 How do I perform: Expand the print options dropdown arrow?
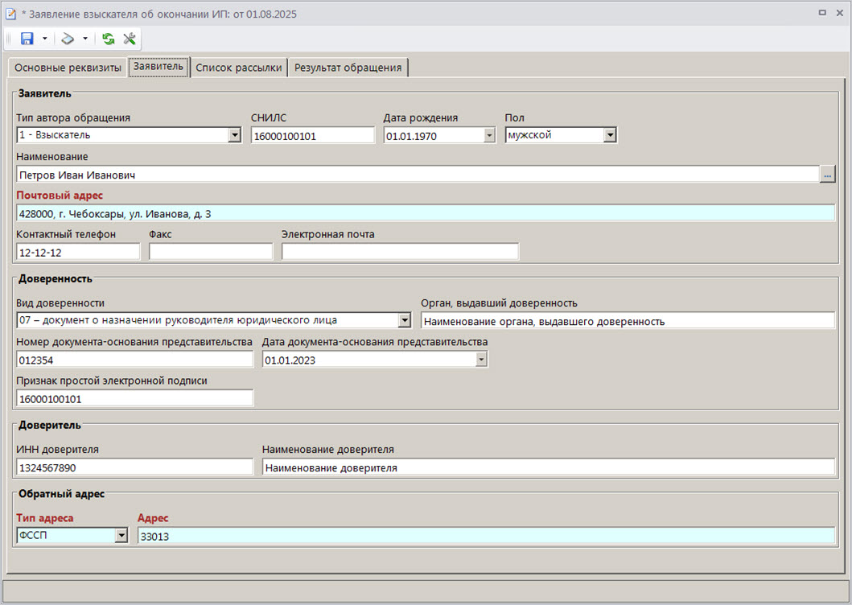tap(84, 39)
